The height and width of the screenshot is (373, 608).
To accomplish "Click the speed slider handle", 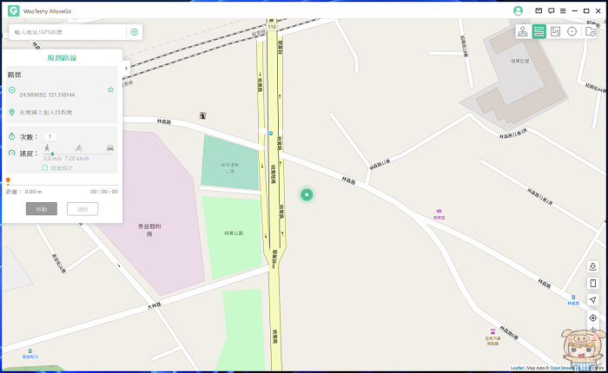I will (x=52, y=154).
